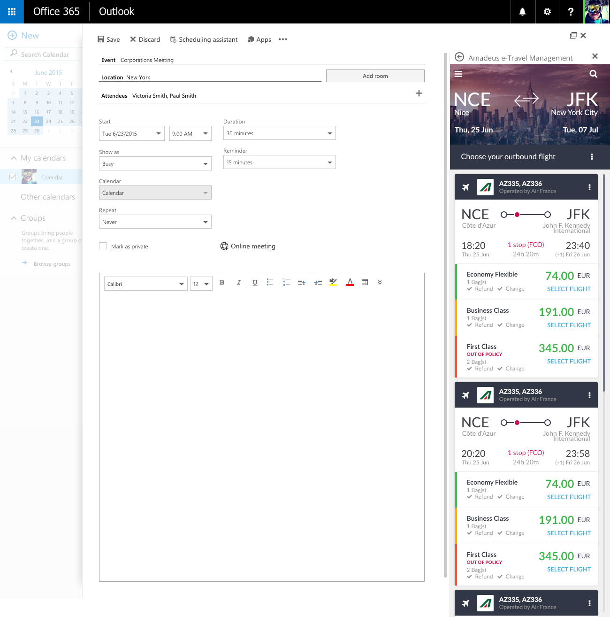This screenshot has width=610, height=617.
Task: Click the Add room button
Action: (375, 76)
